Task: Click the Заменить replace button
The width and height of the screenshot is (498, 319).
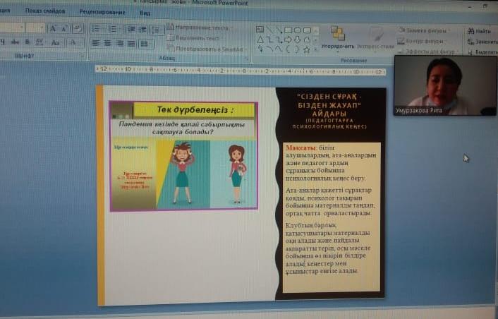Action: pyautogui.click(x=482, y=42)
